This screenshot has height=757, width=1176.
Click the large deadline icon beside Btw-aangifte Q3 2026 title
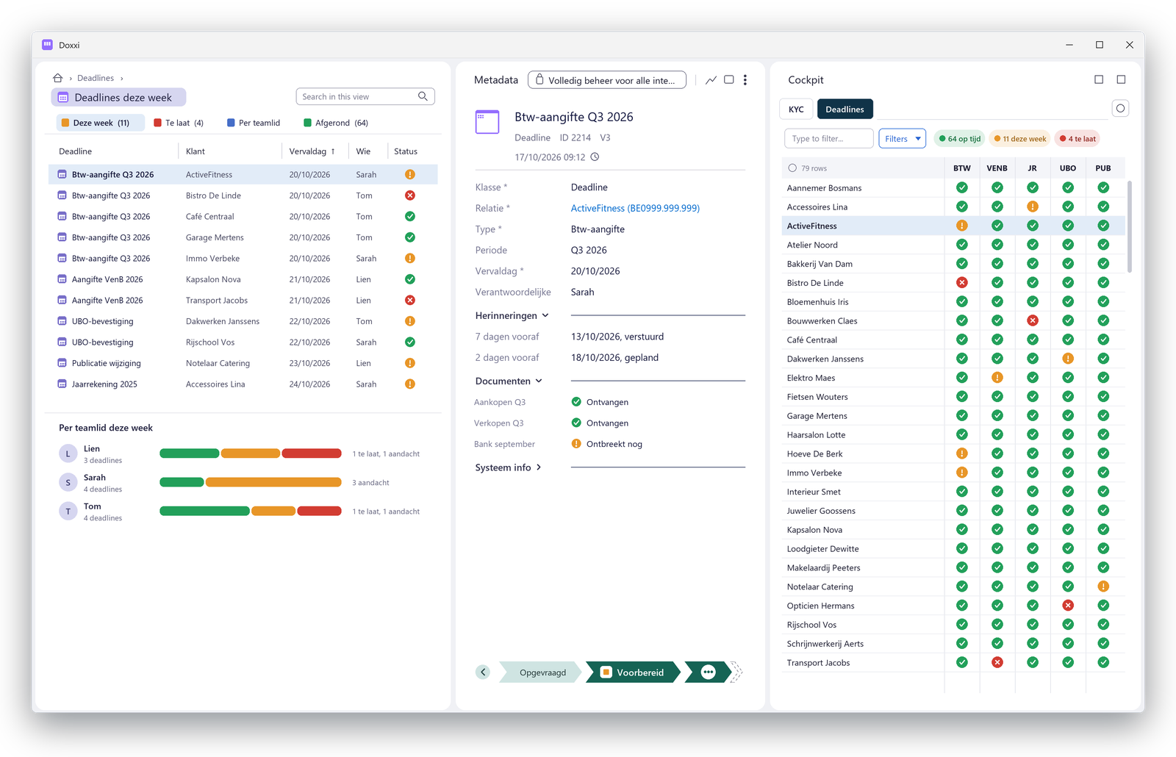coord(487,122)
